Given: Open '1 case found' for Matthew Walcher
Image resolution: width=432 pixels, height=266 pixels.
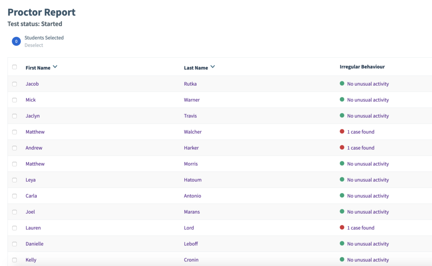Looking at the screenshot, I should [361, 132].
